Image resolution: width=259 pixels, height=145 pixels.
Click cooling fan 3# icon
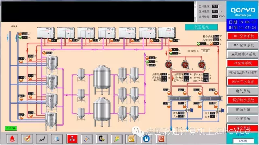click(202, 65)
